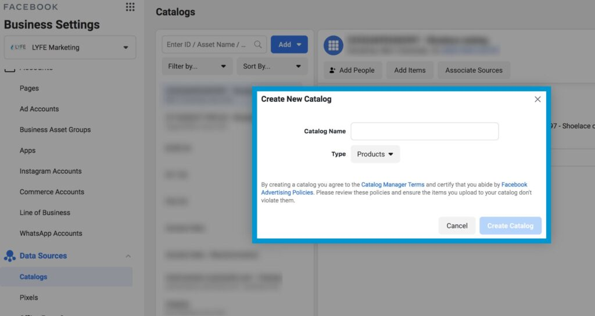Go to Pixels in the sidebar
Image resolution: width=595 pixels, height=316 pixels.
pyautogui.click(x=29, y=297)
